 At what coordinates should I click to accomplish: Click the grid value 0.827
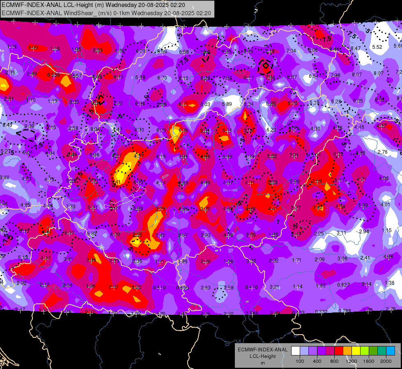tap(344, 285)
